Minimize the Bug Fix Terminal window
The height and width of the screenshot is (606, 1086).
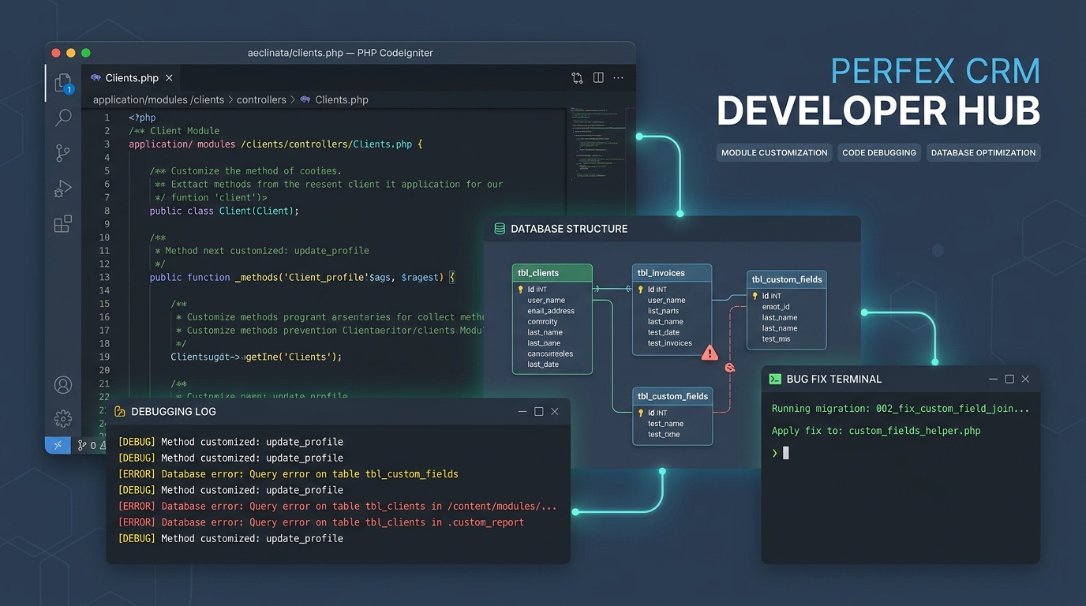pyautogui.click(x=993, y=380)
